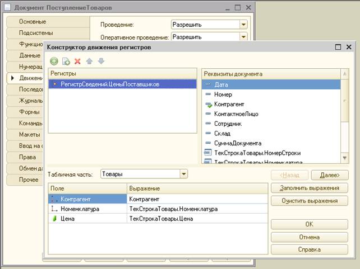Expand the Оперативное проведение dropdown
Screen dimensions: 360x269
pyautogui.click(x=243, y=37)
